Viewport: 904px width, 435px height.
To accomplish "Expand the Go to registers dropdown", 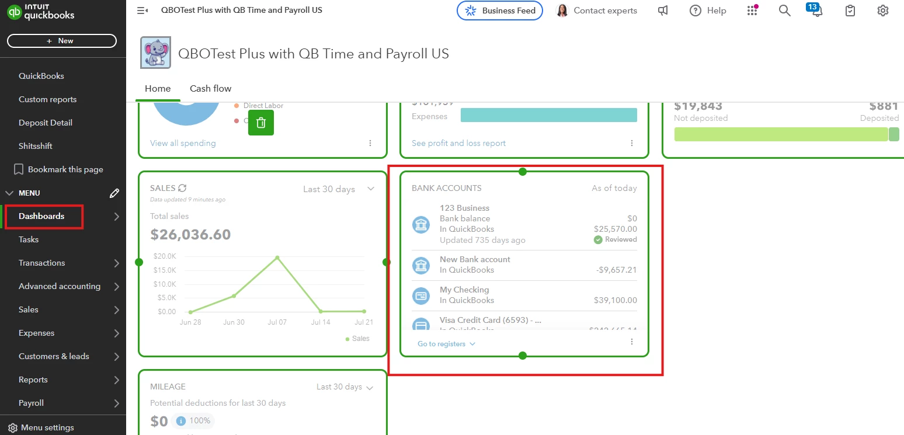I will [447, 344].
